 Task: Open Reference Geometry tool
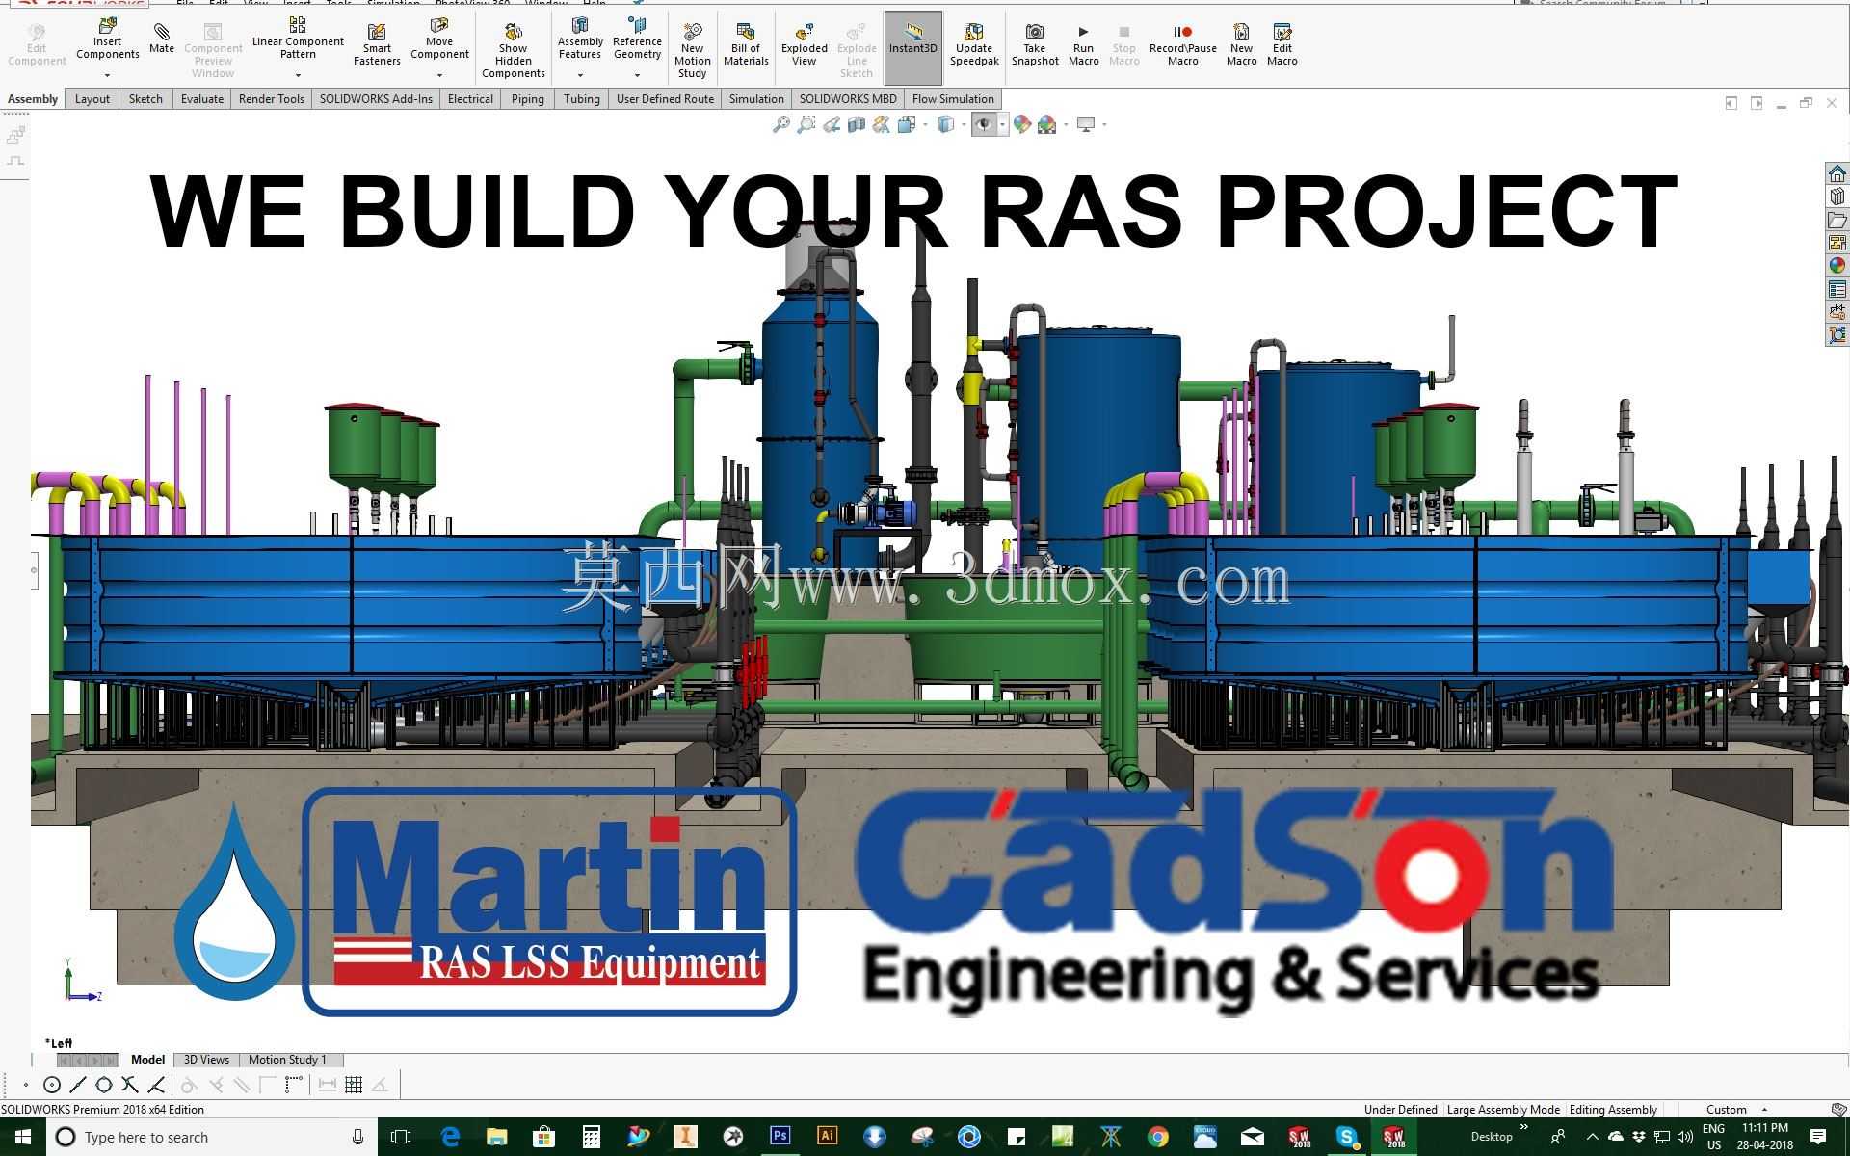coord(637,39)
